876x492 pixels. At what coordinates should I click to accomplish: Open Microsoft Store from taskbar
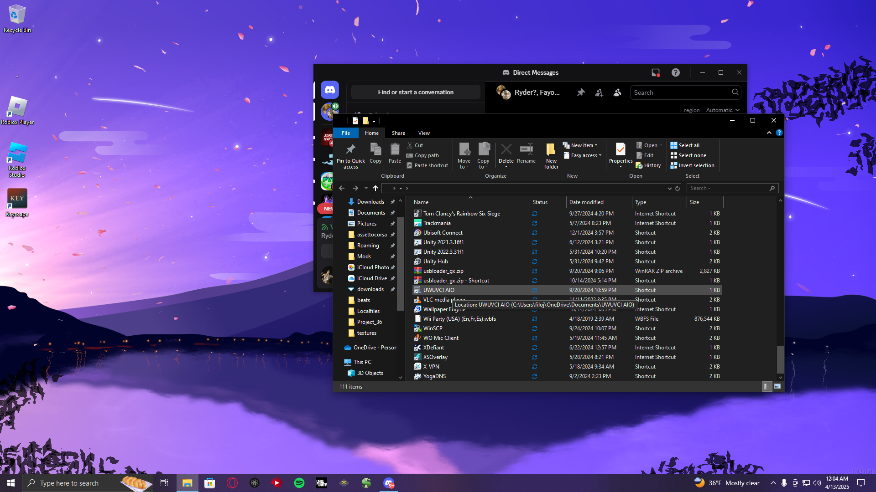(209, 483)
